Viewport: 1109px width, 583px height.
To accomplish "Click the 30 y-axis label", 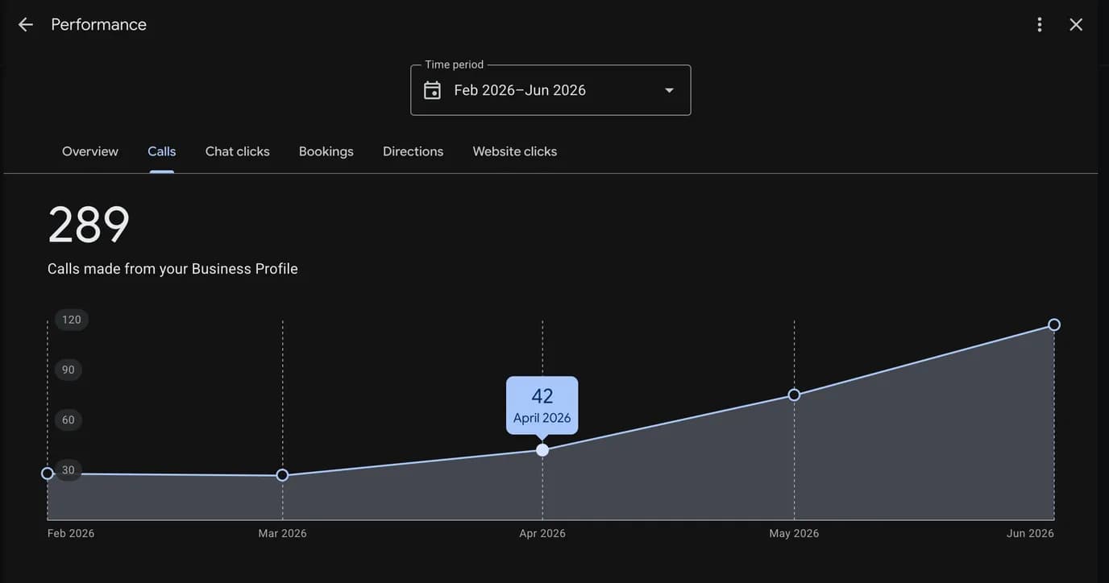I will coord(69,470).
